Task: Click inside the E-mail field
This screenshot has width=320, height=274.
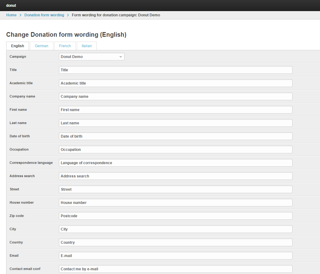Action: point(175,255)
